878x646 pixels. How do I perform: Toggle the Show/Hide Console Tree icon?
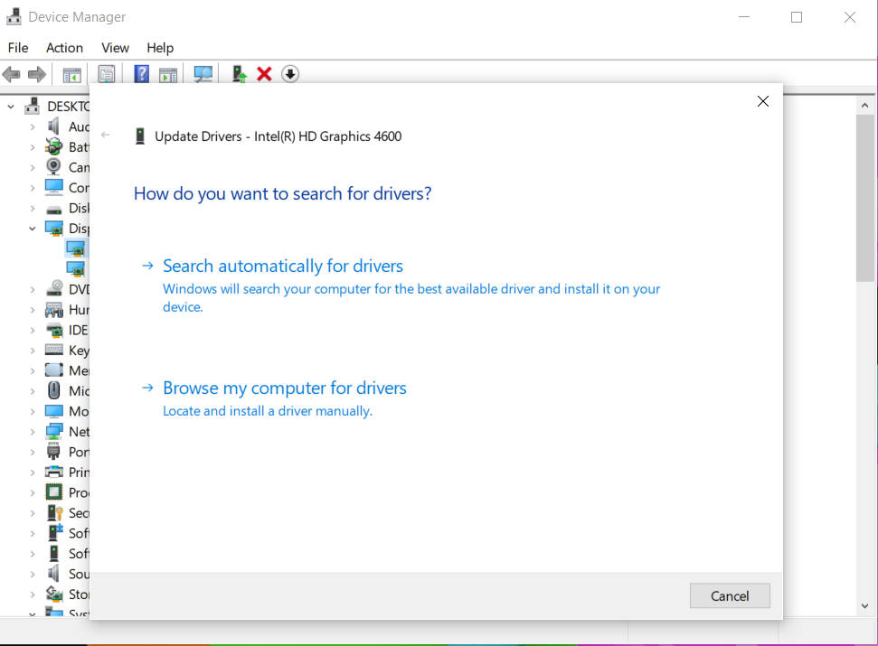71,74
